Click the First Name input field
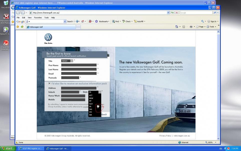This screenshot has height=151, width=241. pos(79,65)
